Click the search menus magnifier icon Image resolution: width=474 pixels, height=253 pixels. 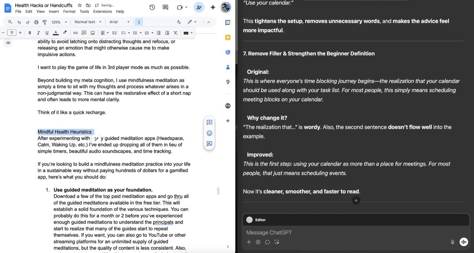10,22
